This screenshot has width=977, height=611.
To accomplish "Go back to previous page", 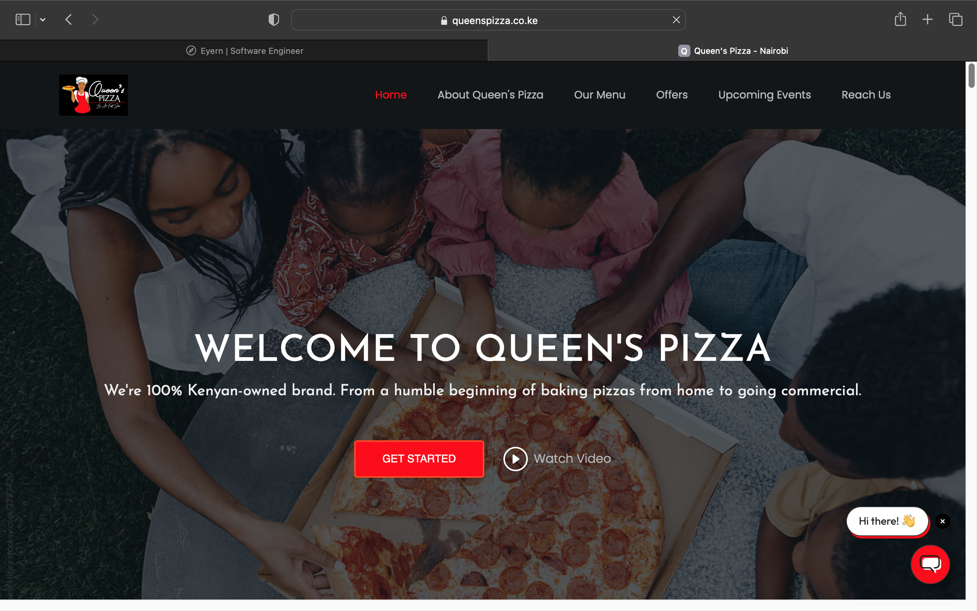I will (69, 19).
